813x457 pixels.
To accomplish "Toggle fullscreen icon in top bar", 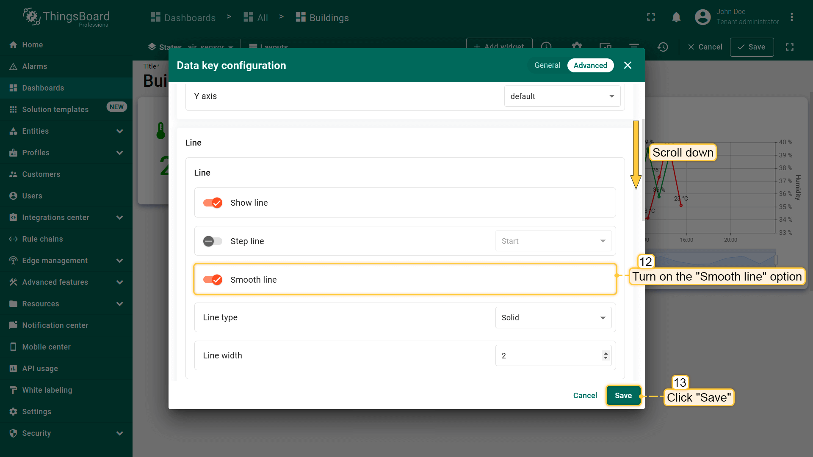I will (651, 17).
